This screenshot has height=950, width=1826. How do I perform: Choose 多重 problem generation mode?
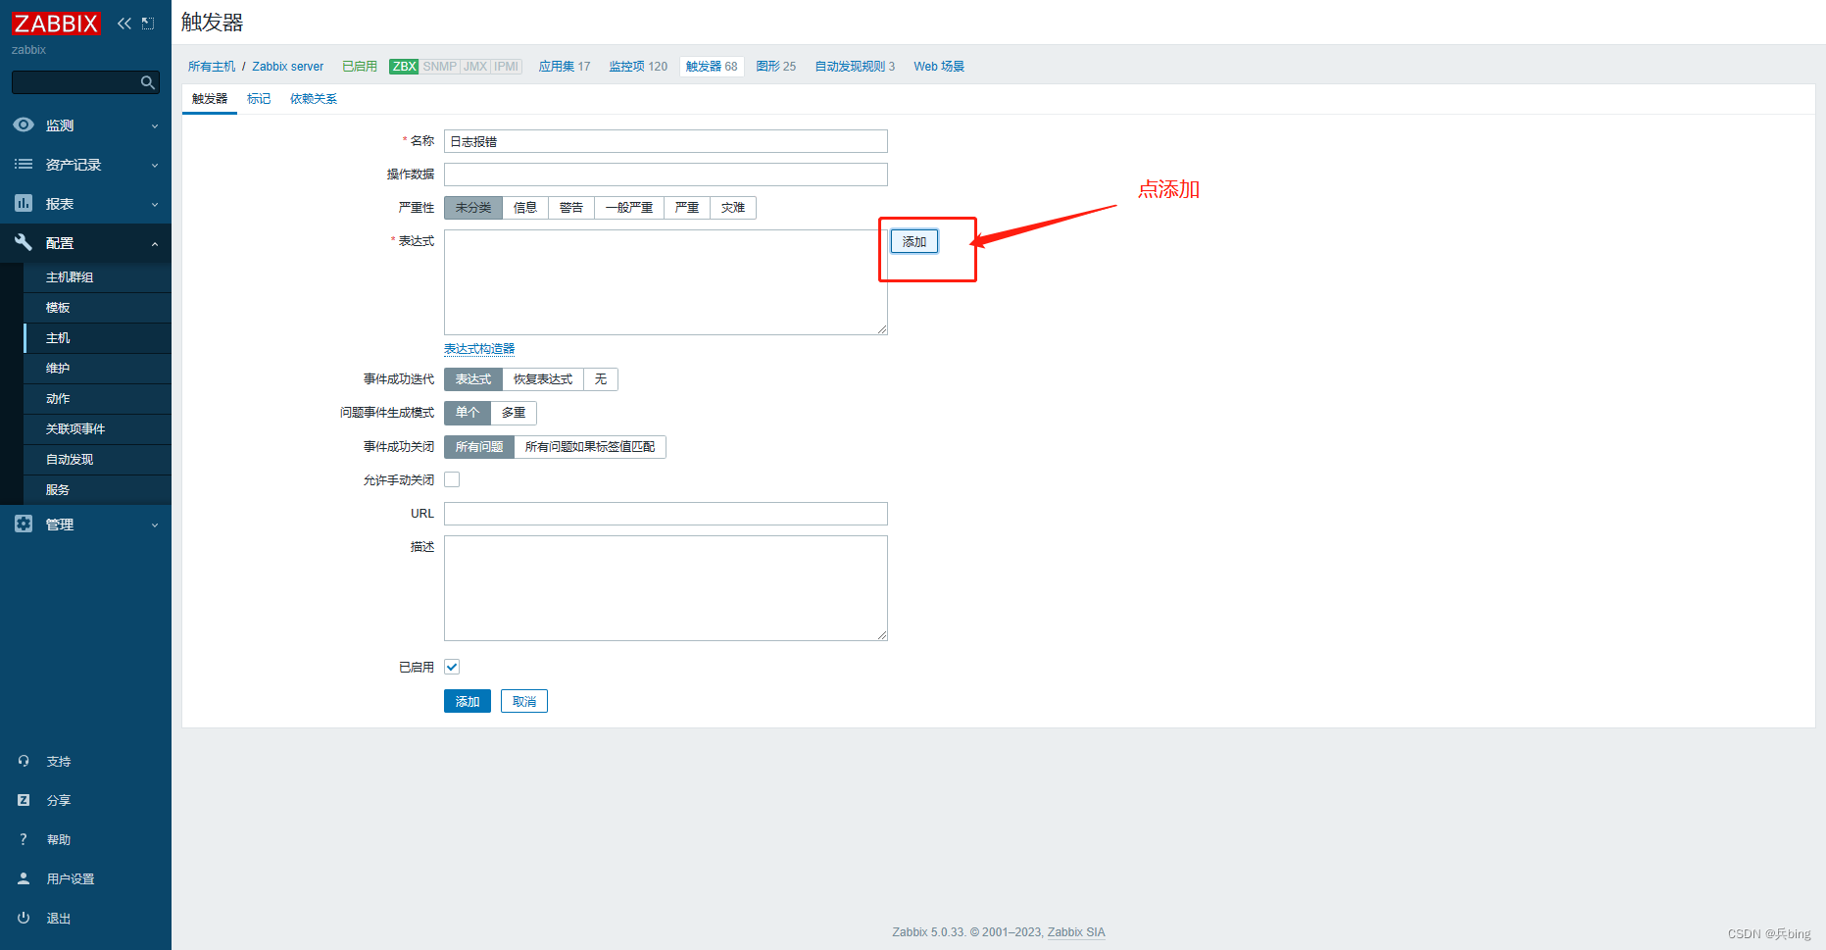(x=514, y=413)
